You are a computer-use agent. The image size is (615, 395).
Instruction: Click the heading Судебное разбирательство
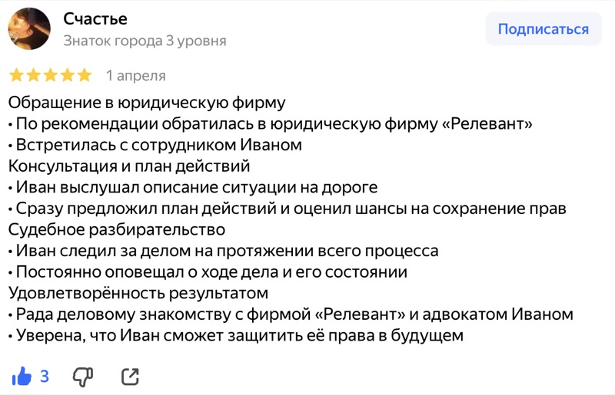(117, 230)
